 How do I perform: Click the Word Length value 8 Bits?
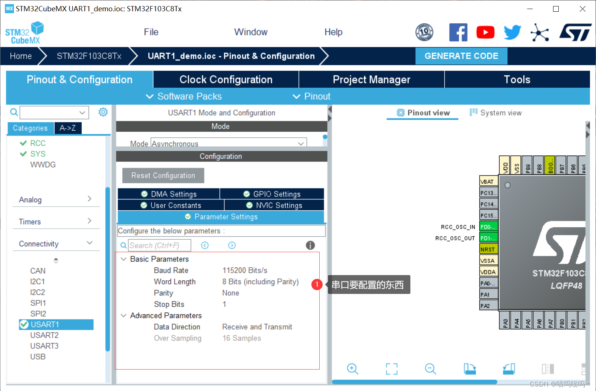(x=260, y=281)
